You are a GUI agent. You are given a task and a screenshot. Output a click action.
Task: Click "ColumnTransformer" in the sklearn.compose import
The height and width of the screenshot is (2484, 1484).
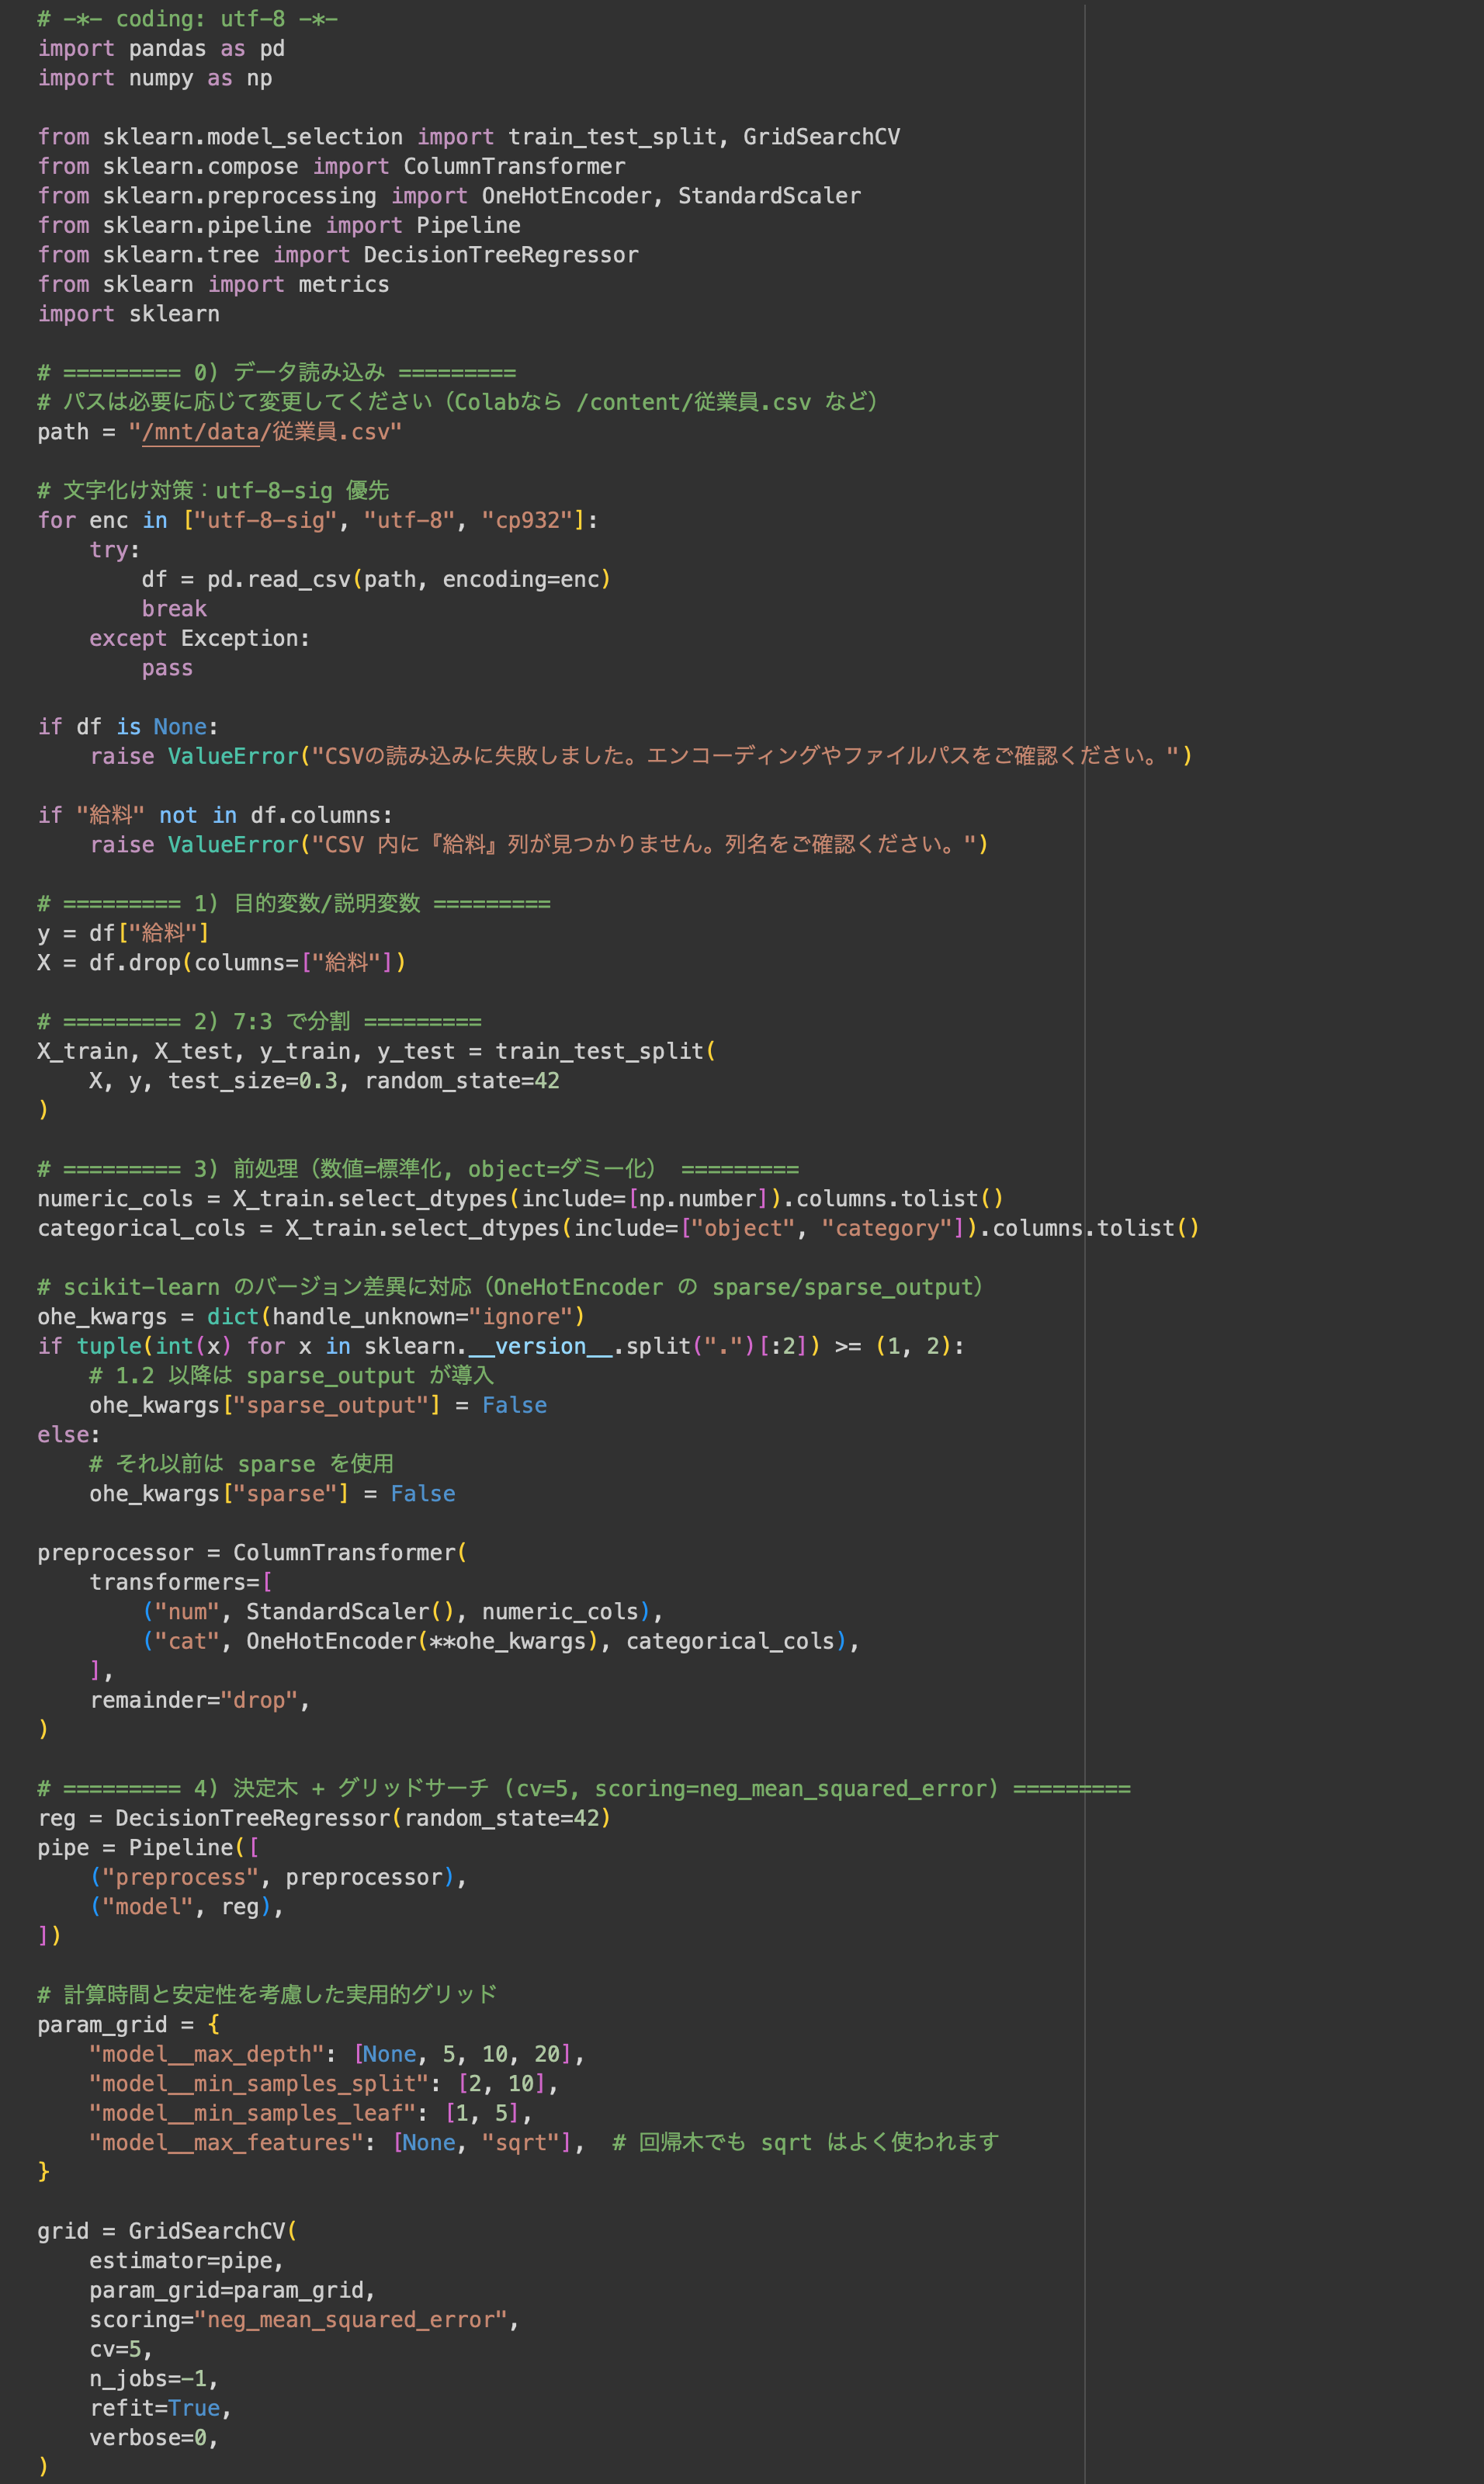514,166
